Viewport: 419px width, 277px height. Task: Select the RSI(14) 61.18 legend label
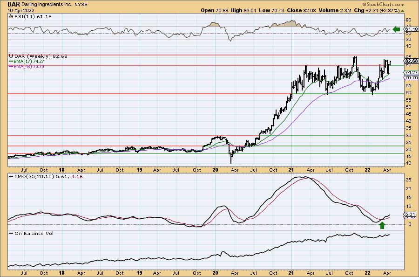pyautogui.click(x=33, y=16)
